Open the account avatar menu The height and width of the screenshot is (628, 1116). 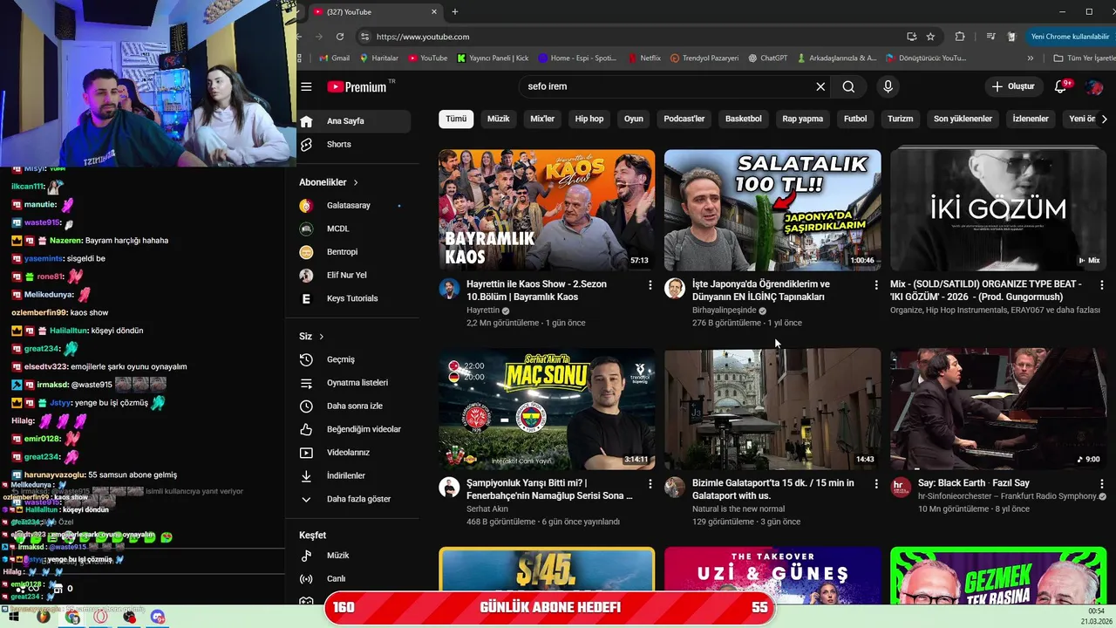pyautogui.click(x=1094, y=86)
